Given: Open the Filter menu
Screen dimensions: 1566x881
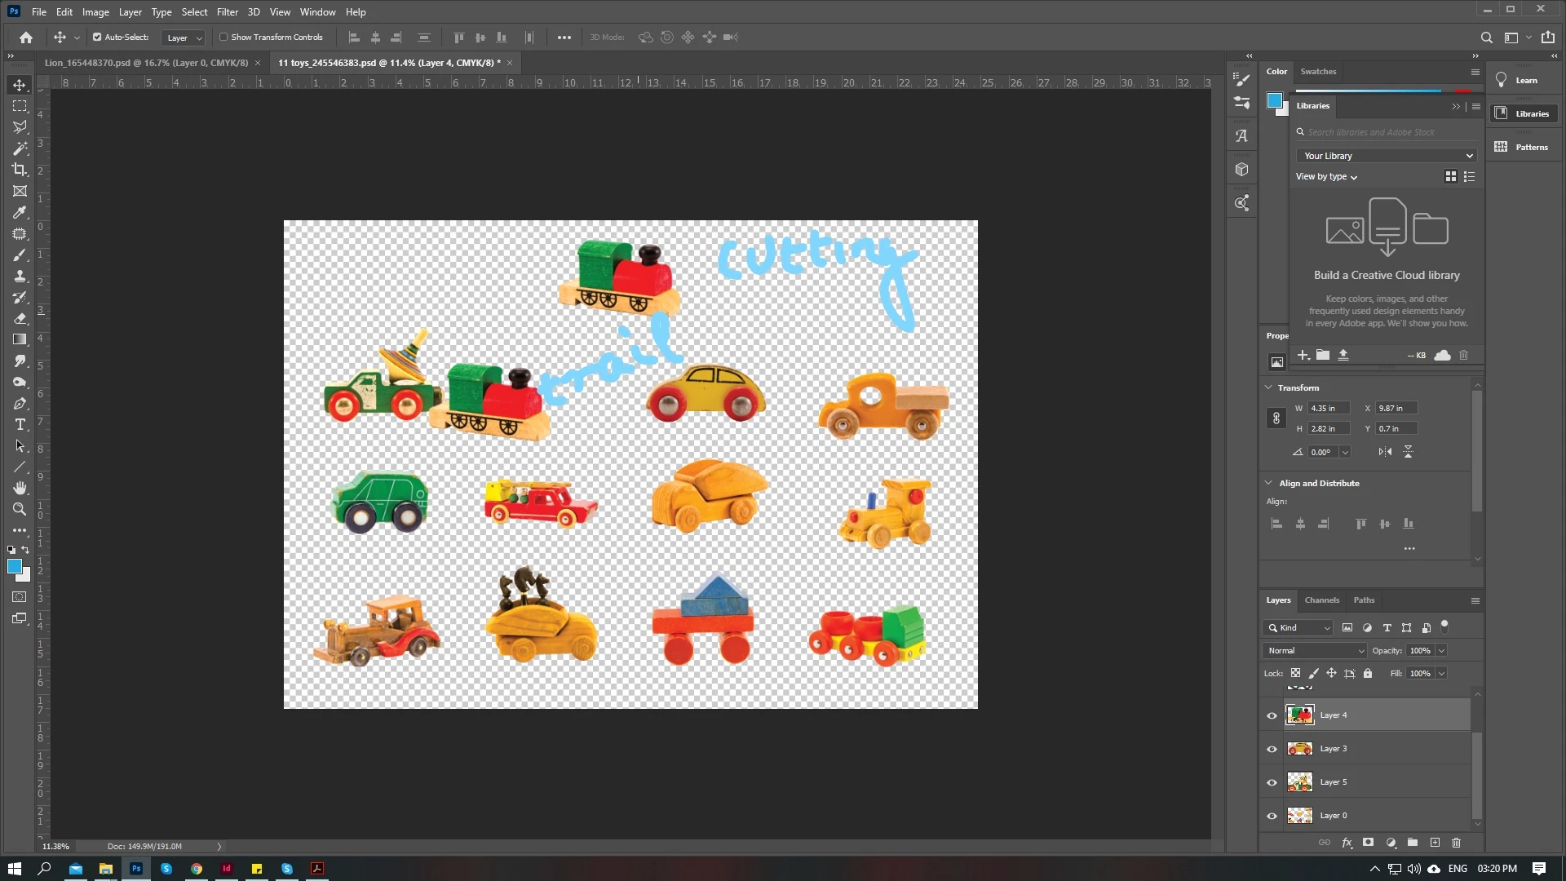Looking at the screenshot, I should pos(227,12).
